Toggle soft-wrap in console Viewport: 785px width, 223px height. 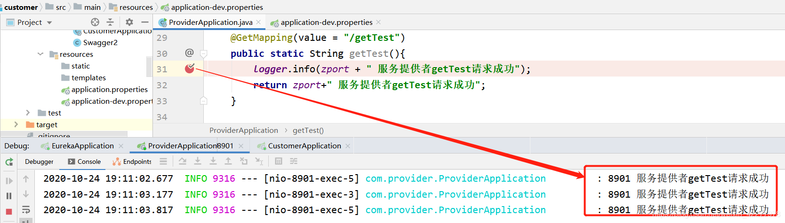[26, 209]
